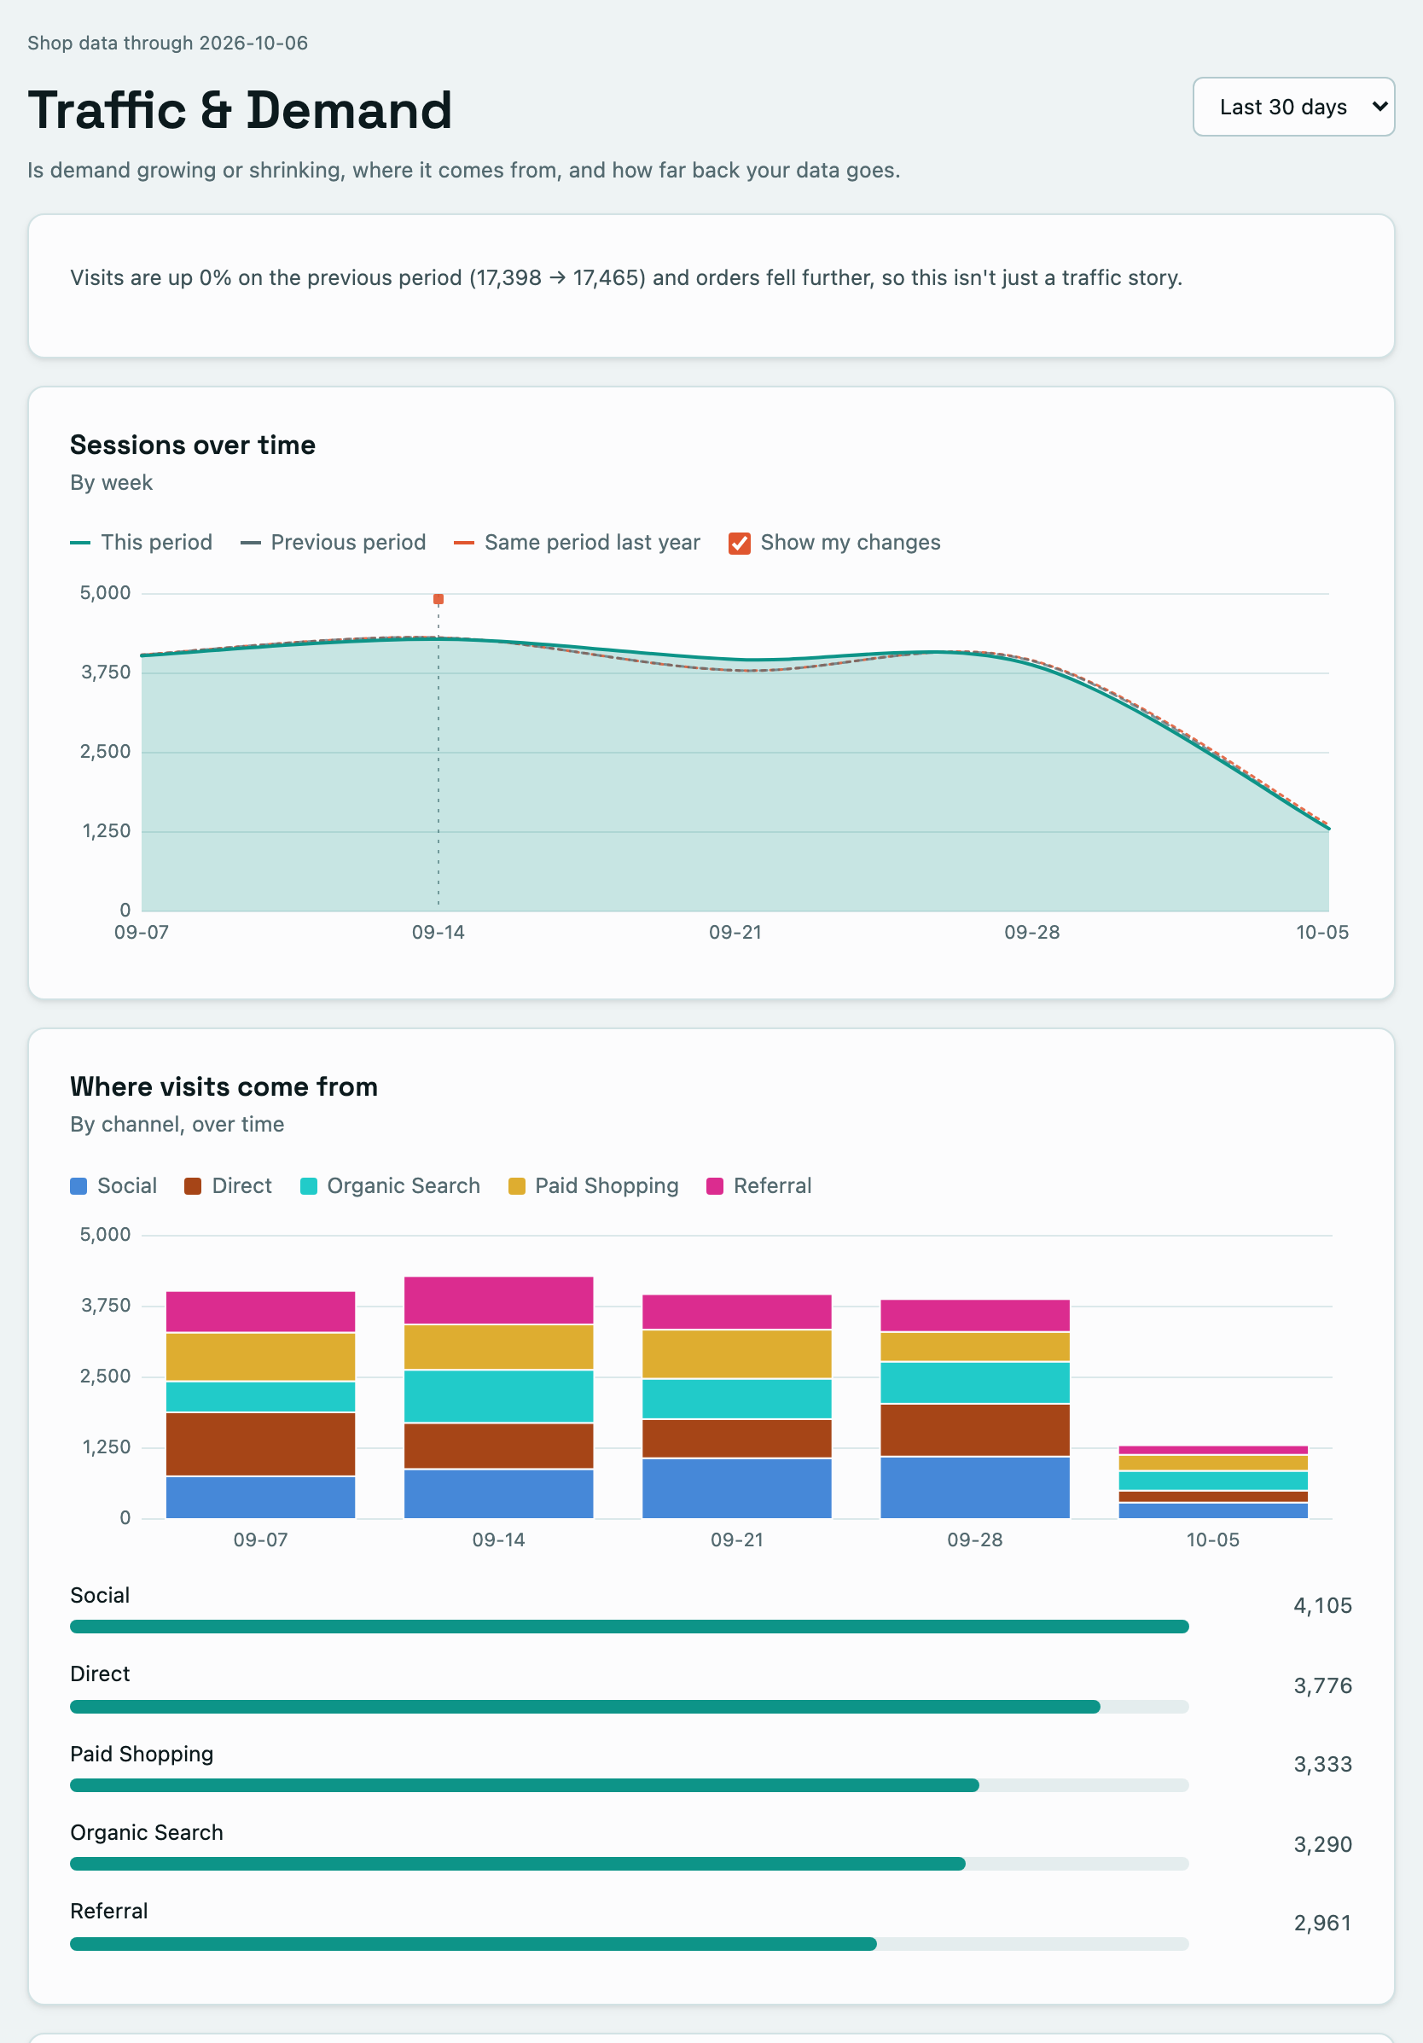The image size is (1423, 2043).
Task: Click the Social visits progress bar
Action: (630, 1627)
